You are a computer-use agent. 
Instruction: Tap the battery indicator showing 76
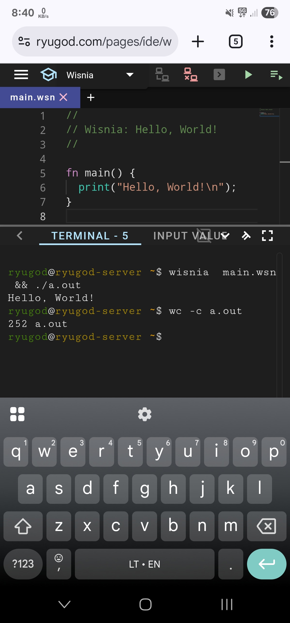coord(270,13)
